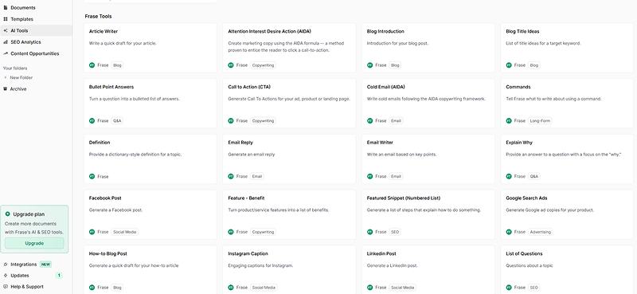Create a New Folder

(21, 77)
